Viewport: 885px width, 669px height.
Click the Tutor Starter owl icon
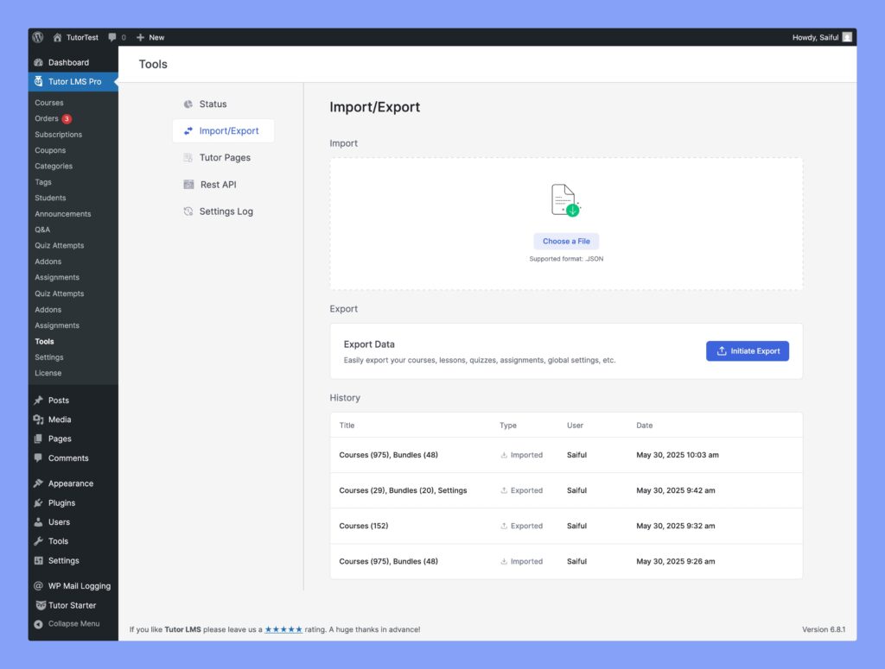pyautogui.click(x=41, y=605)
